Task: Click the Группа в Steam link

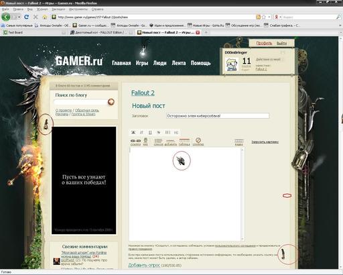Action: click(x=83, y=114)
